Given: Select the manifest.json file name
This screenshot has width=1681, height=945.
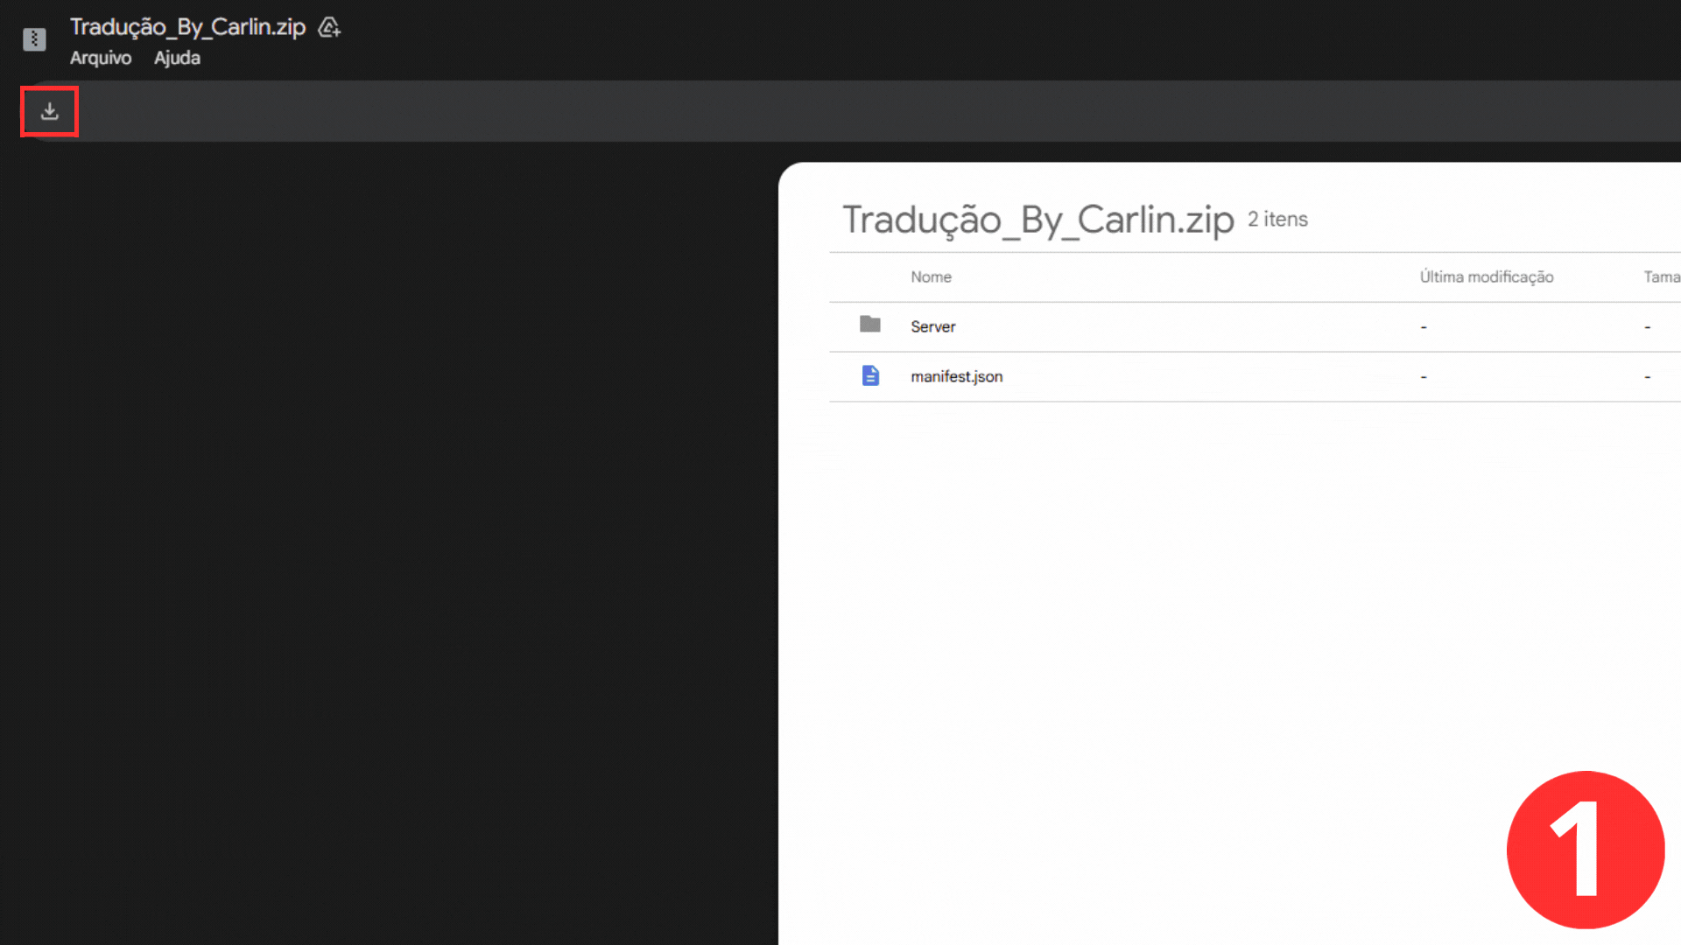Looking at the screenshot, I should [956, 376].
